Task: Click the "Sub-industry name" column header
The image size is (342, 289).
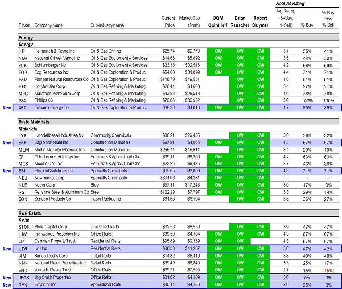Action: pos(107,25)
